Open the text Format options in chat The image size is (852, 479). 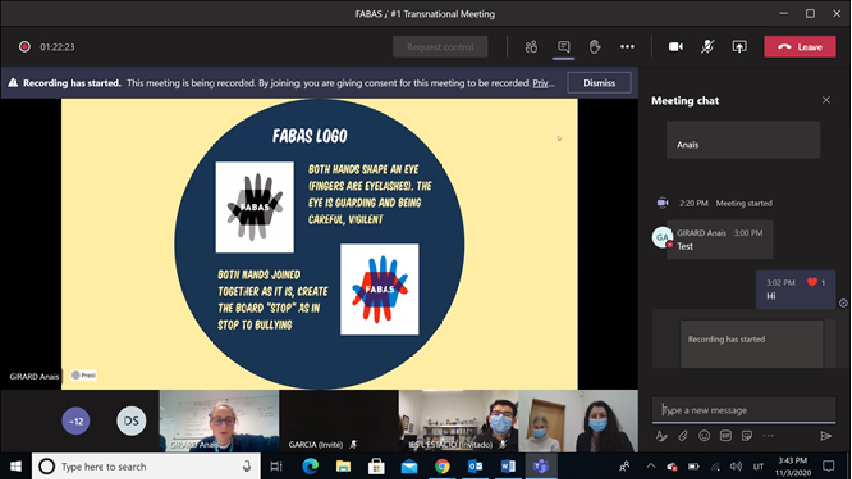point(662,436)
